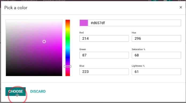Screen dimensions: 186x103
Task: Pick black at bottom of color area
Action: (x=34, y=75)
